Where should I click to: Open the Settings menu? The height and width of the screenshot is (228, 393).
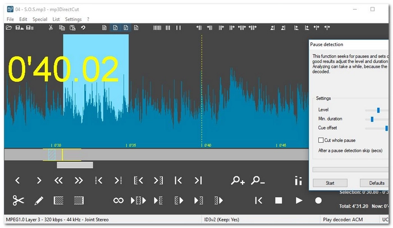click(73, 19)
